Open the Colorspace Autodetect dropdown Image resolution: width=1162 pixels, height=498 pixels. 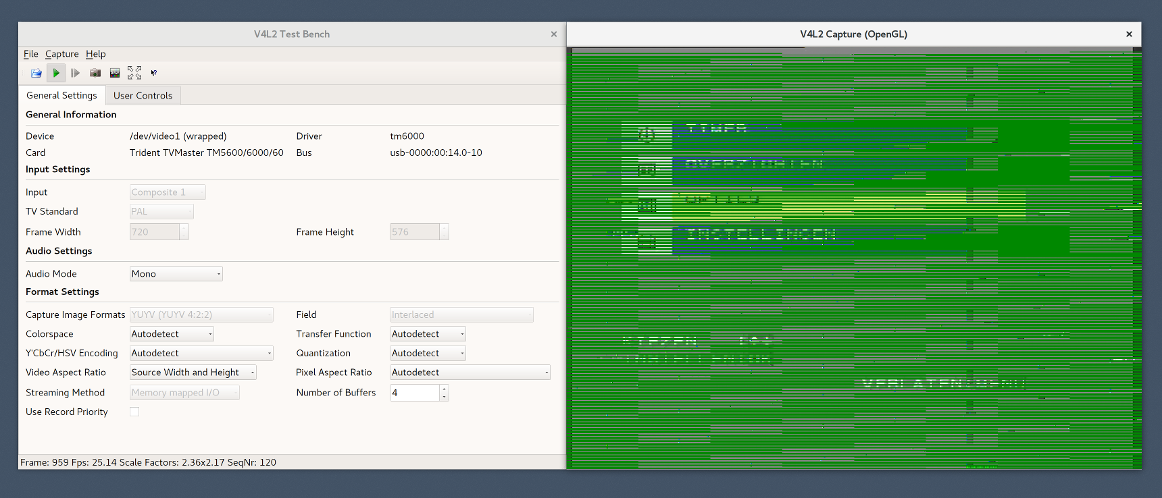(x=172, y=334)
